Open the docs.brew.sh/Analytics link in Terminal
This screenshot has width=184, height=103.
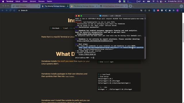click(90, 34)
